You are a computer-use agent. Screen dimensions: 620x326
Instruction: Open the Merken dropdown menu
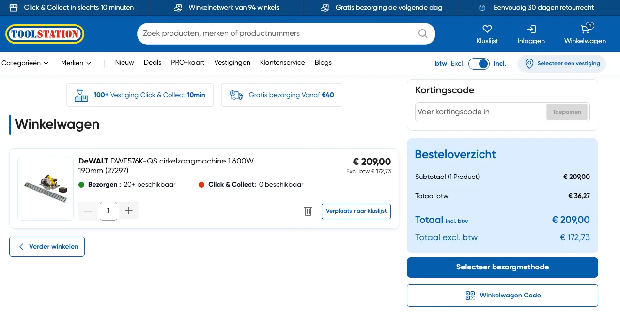click(76, 63)
